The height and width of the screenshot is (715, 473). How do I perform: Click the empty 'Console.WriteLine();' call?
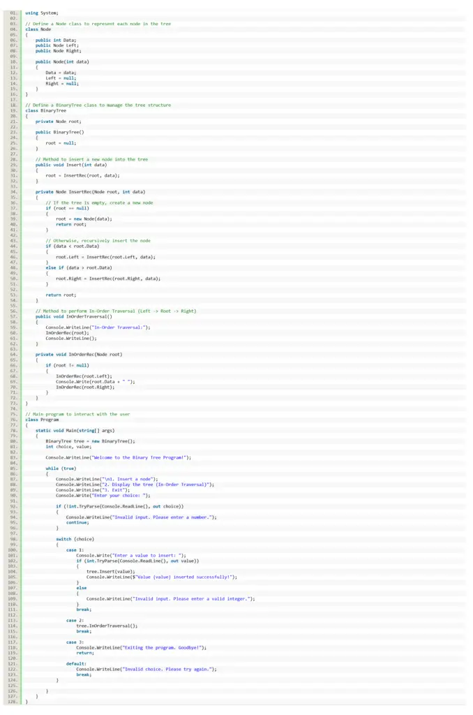71,339
